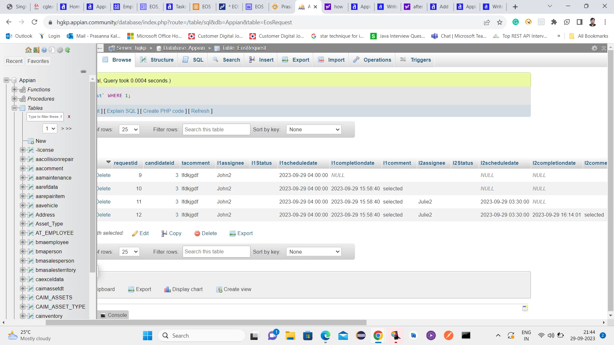Open the Operations tab

(372, 60)
